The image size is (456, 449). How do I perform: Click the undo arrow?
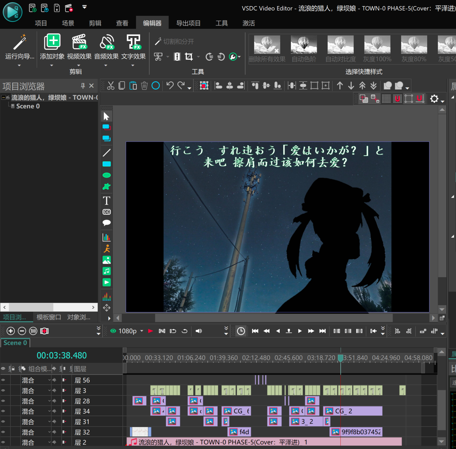point(170,86)
